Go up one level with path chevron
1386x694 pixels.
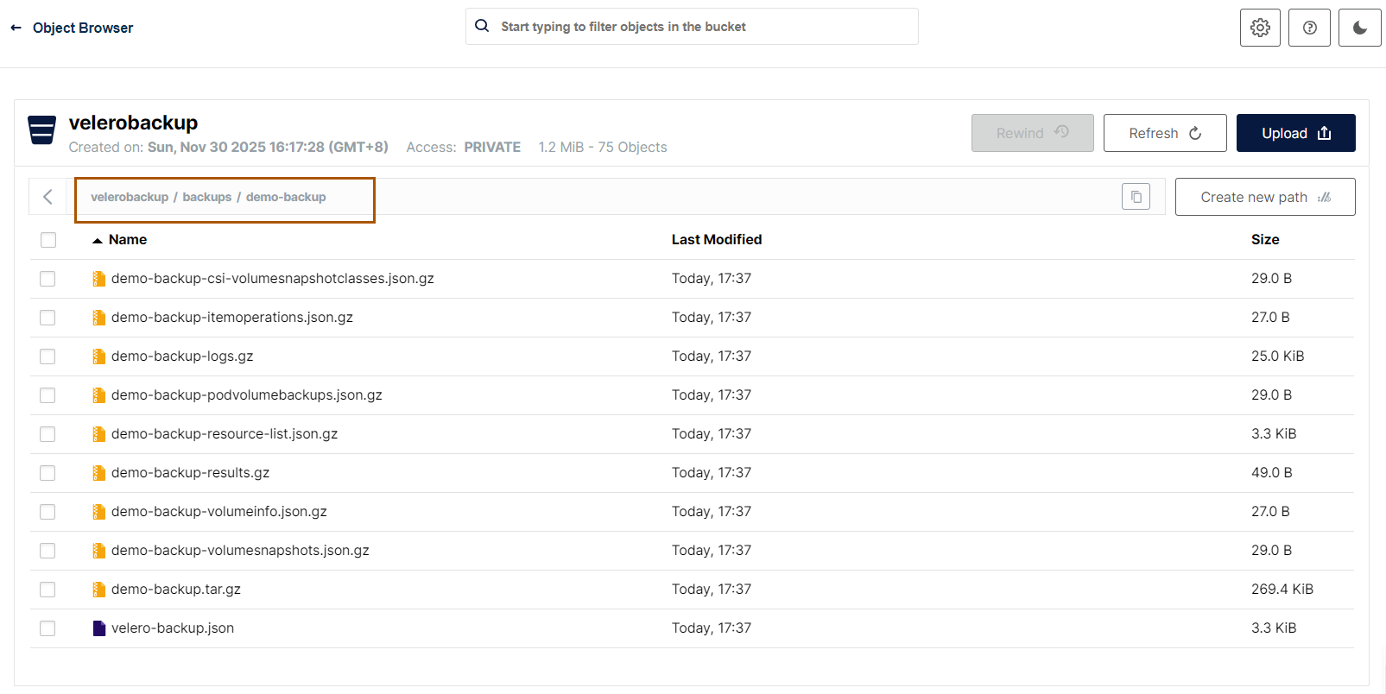pyautogui.click(x=47, y=197)
